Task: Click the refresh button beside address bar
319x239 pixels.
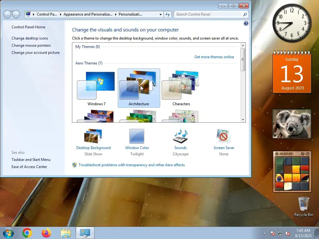Action: click(x=167, y=14)
